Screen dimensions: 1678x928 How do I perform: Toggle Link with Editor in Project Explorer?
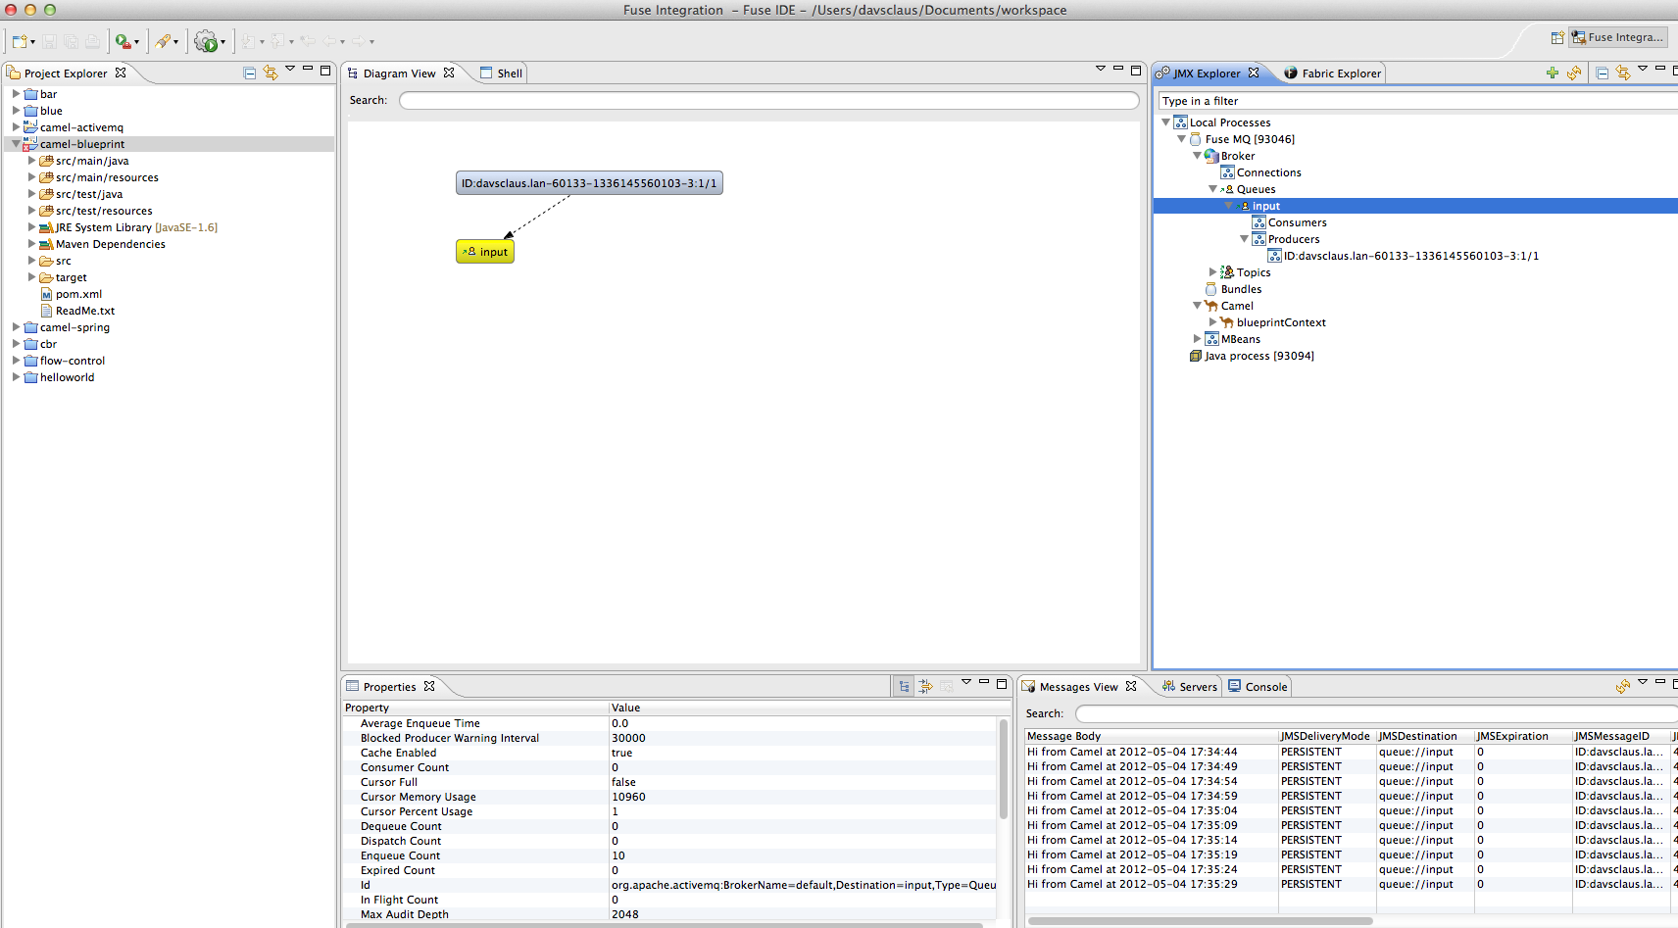(271, 73)
